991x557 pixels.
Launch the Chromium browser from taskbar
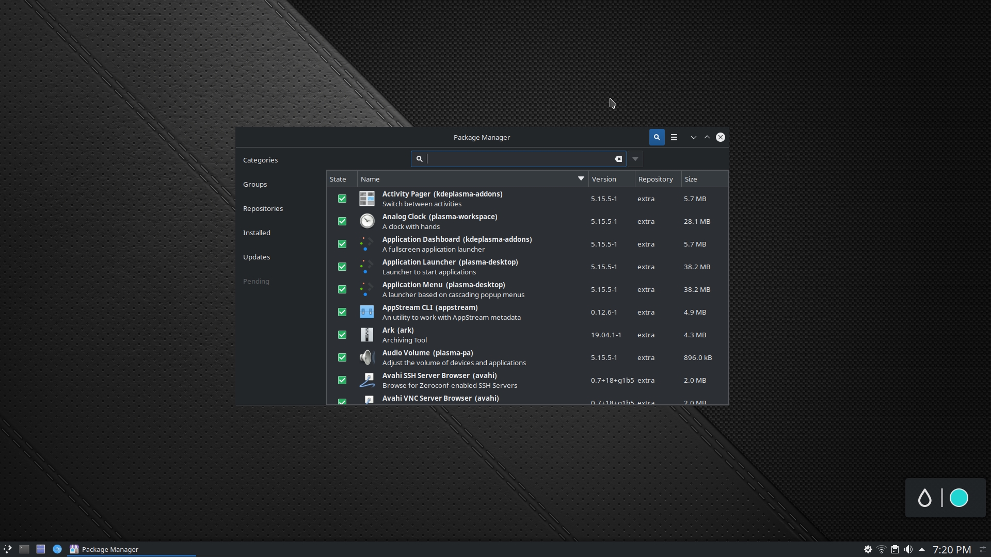click(x=57, y=549)
